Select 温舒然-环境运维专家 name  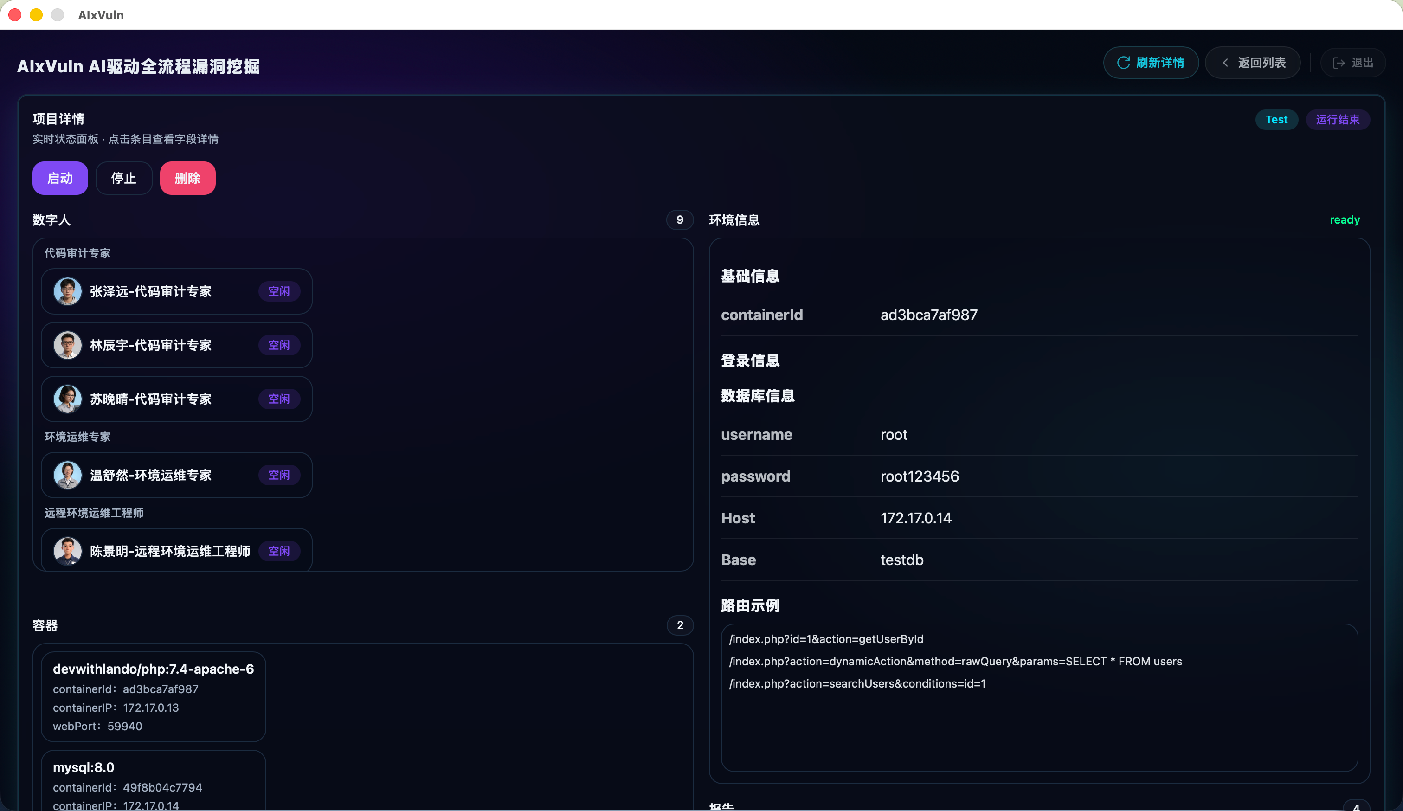[x=151, y=476]
